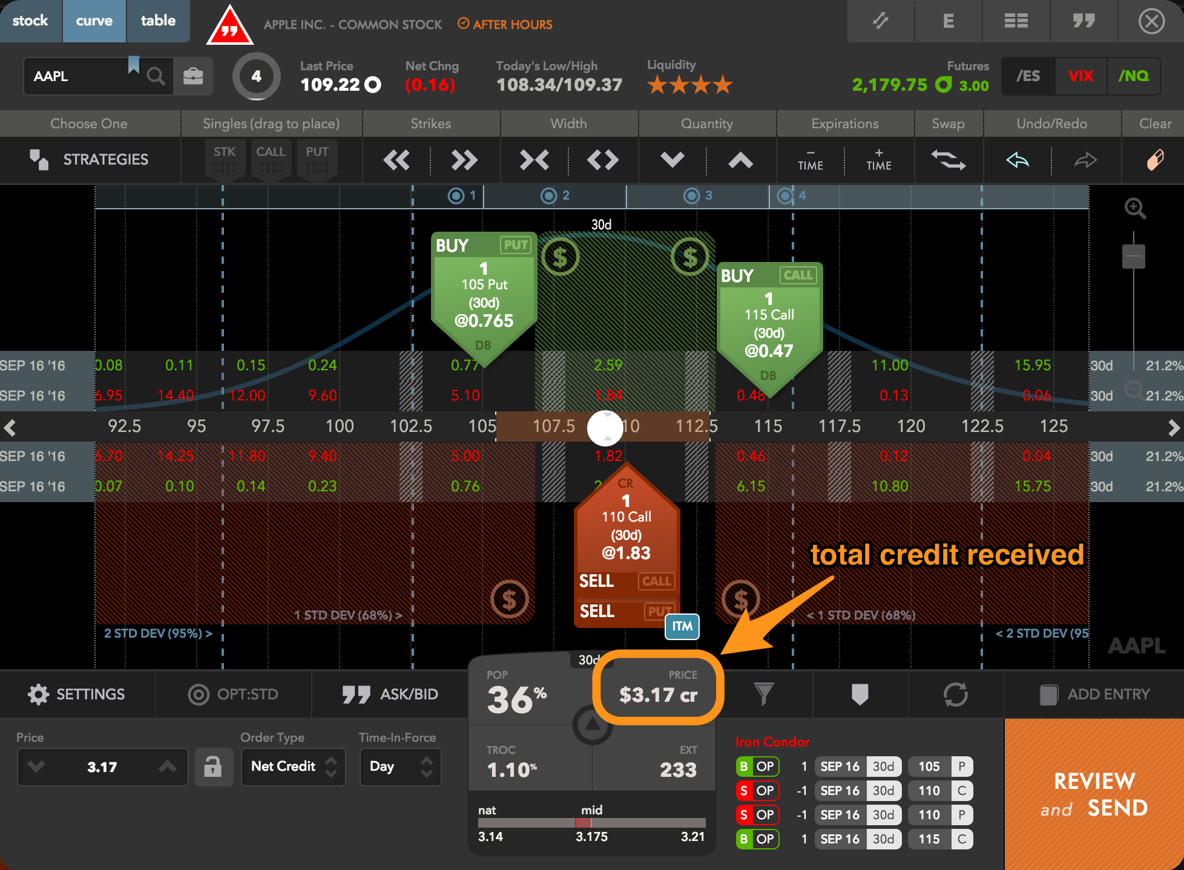Switch to the table tab
The width and height of the screenshot is (1184, 870).
(158, 21)
